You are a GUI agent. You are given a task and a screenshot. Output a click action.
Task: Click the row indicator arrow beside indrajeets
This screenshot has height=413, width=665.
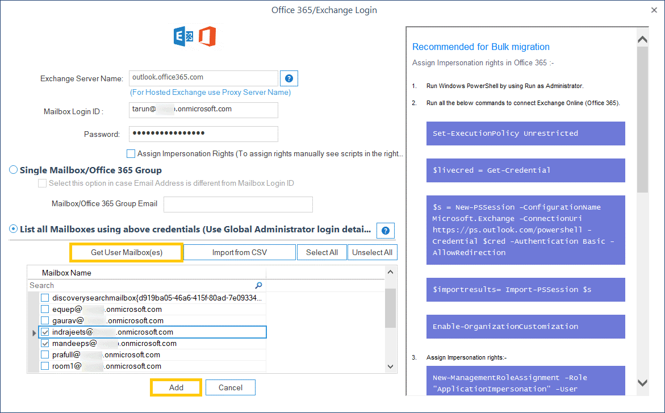[34, 333]
